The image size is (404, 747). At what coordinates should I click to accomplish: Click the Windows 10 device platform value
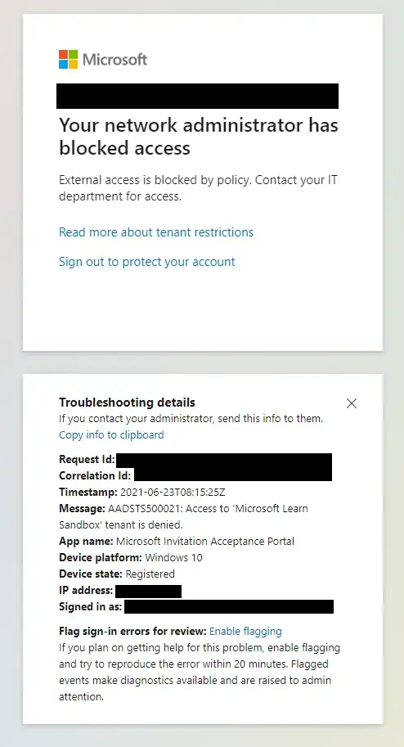coord(174,557)
